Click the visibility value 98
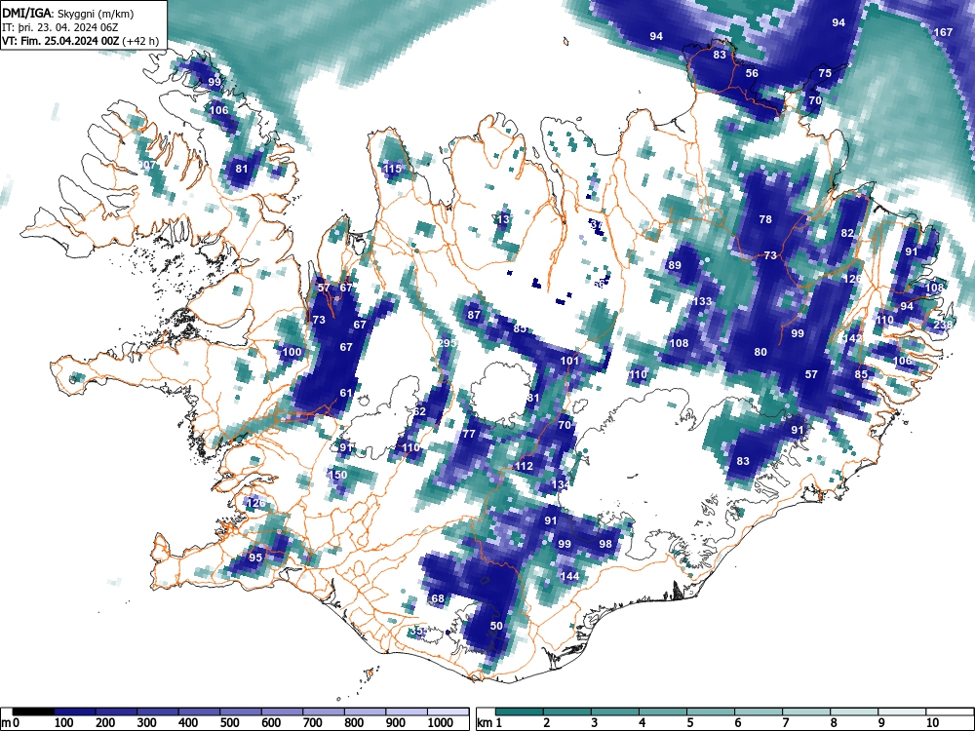The width and height of the screenshot is (975, 731). pyautogui.click(x=605, y=543)
